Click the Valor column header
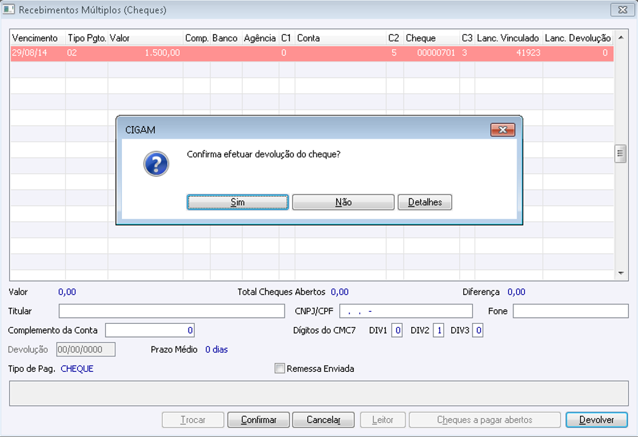 145,38
